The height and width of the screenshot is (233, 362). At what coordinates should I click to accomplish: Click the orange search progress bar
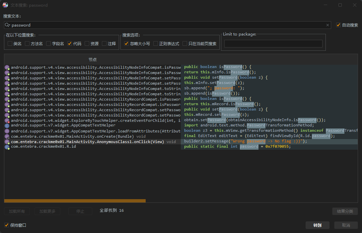point(75,201)
